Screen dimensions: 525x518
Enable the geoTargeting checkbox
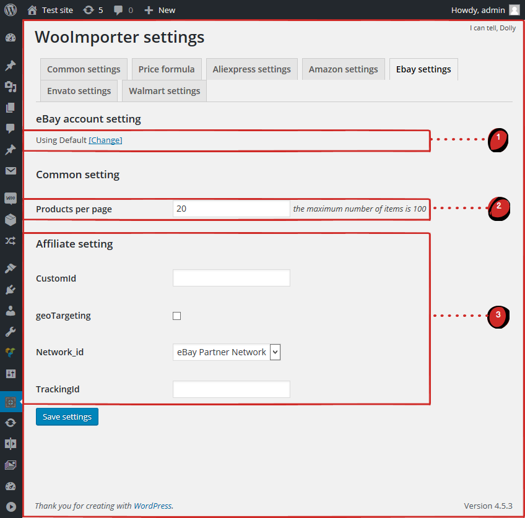click(177, 316)
